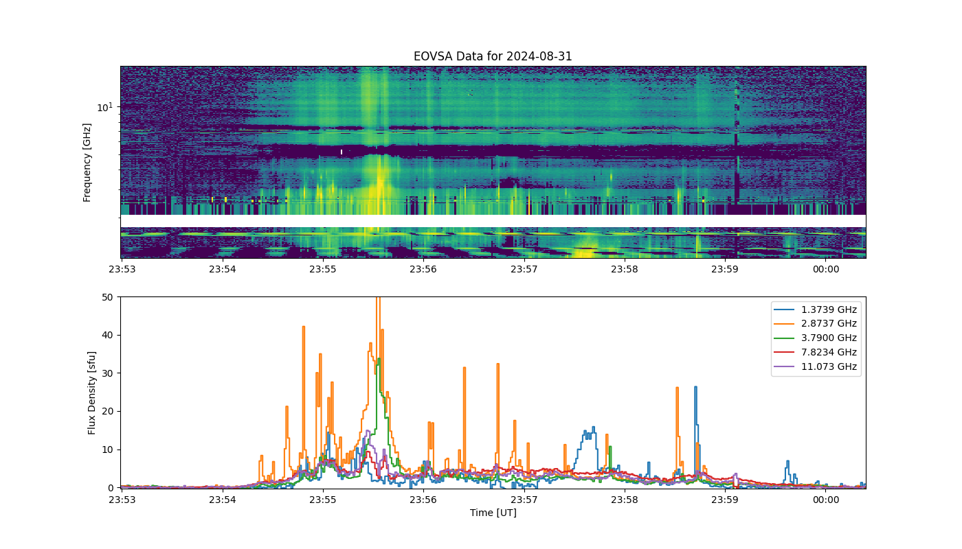Click the 23:55 tick under flux density plot
Viewport: 962px width, 549px height.
click(x=323, y=500)
